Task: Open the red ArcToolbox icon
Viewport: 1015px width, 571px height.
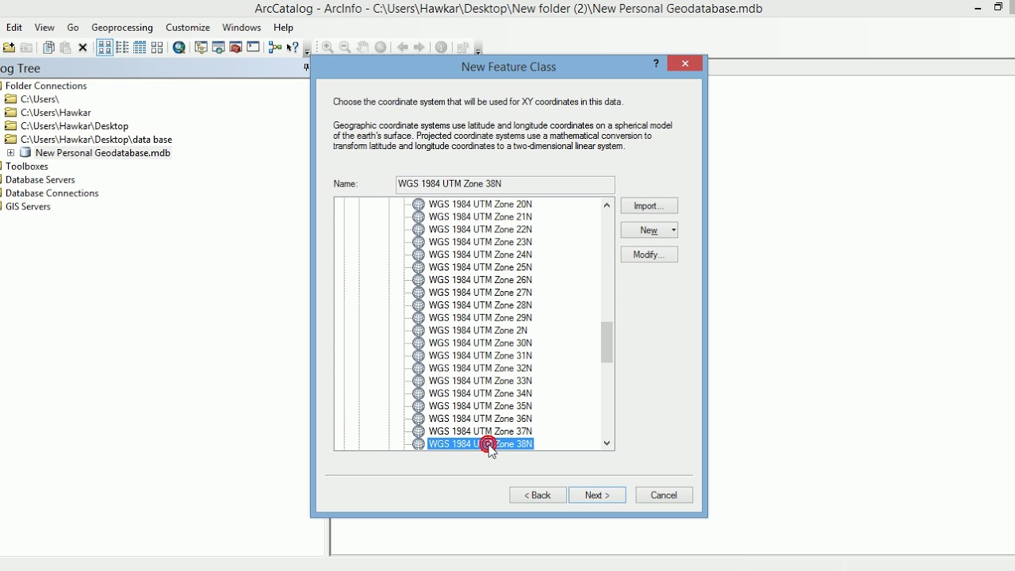Action: (236, 48)
